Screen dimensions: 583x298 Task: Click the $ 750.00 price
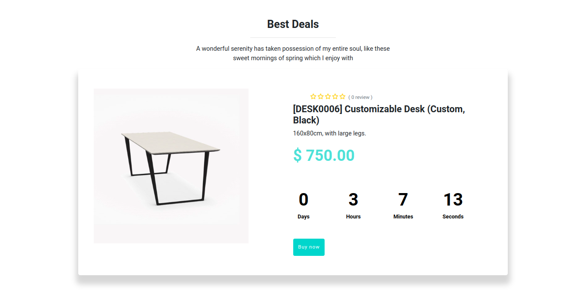point(324,155)
